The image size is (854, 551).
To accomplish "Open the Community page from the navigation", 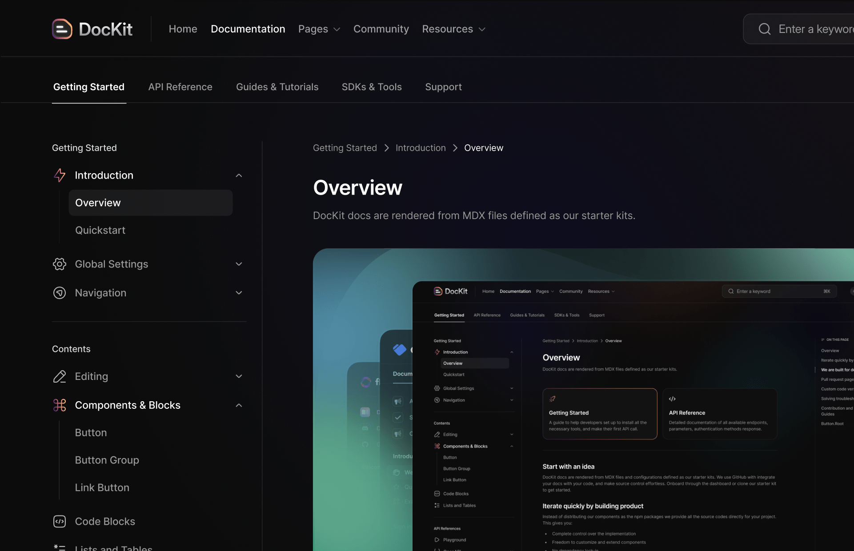I will (x=381, y=29).
